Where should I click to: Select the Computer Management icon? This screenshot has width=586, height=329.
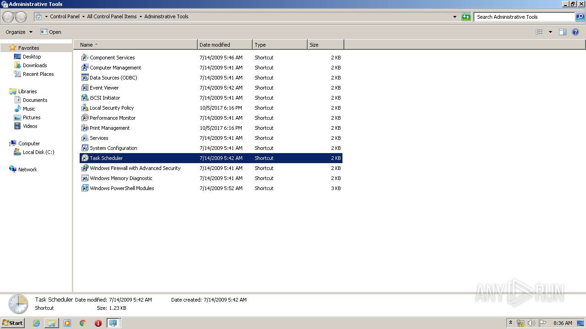click(x=85, y=68)
